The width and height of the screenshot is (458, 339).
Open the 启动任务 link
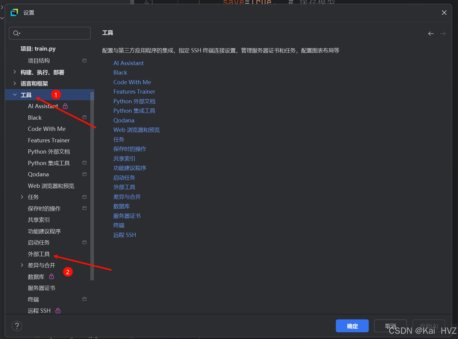point(124,178)
